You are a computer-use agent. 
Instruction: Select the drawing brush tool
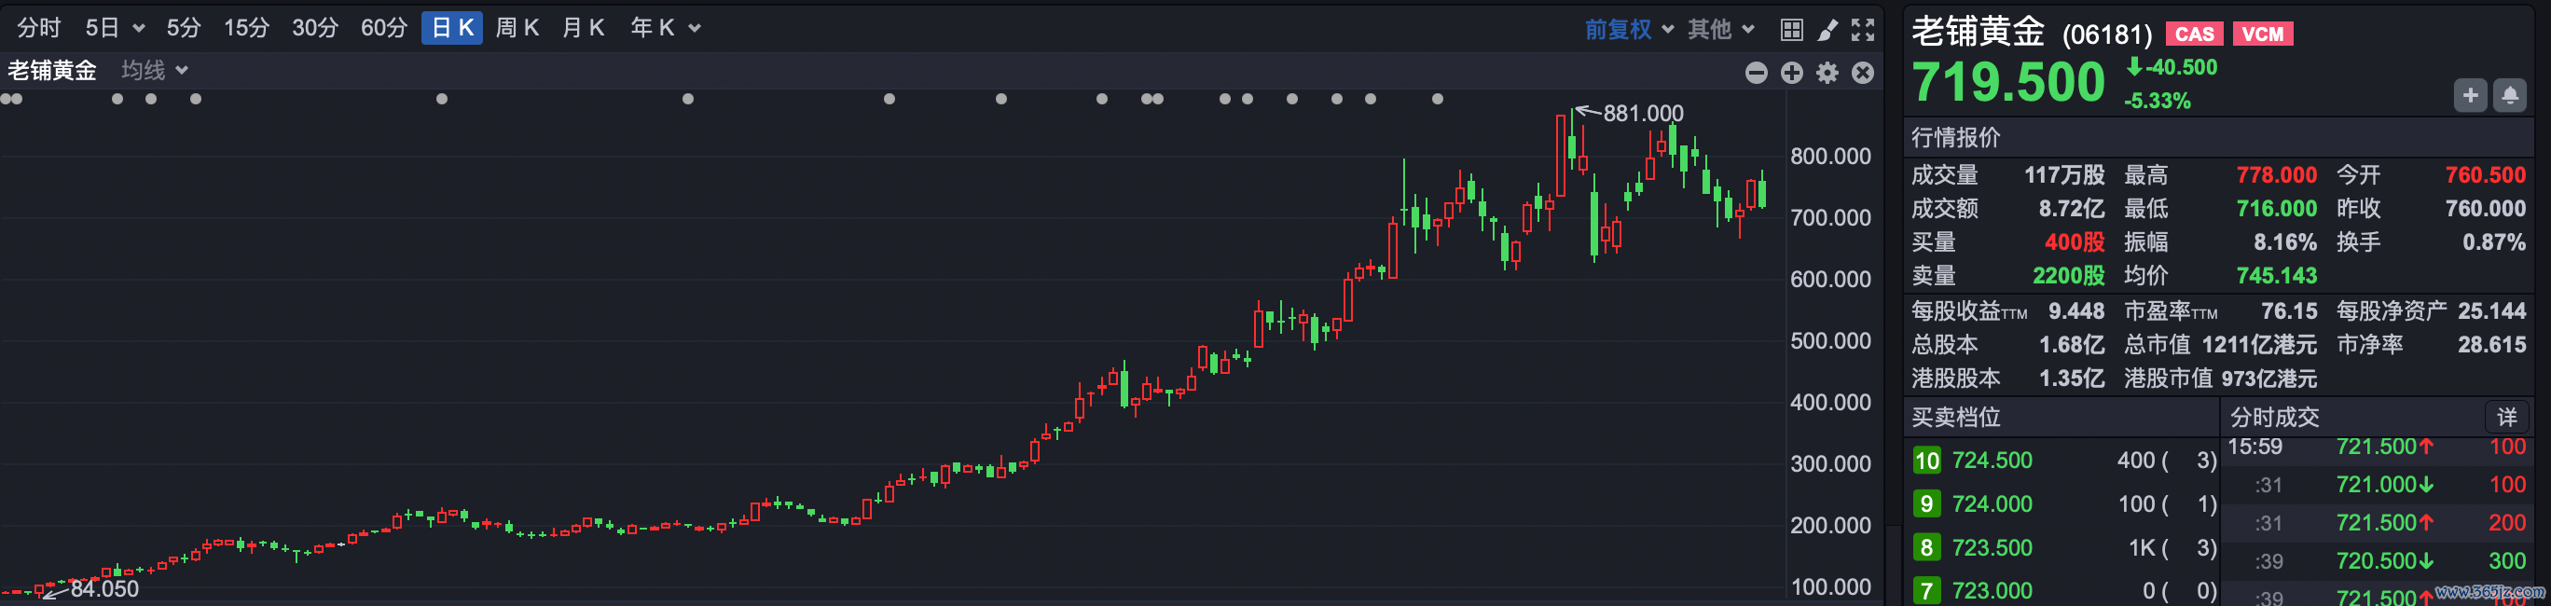(1827, 30)
